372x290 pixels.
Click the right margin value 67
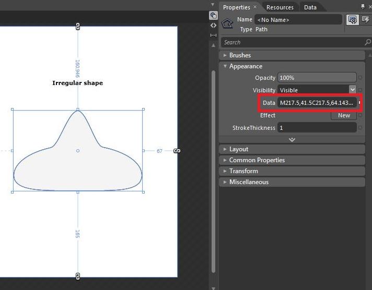coord(159,151)
